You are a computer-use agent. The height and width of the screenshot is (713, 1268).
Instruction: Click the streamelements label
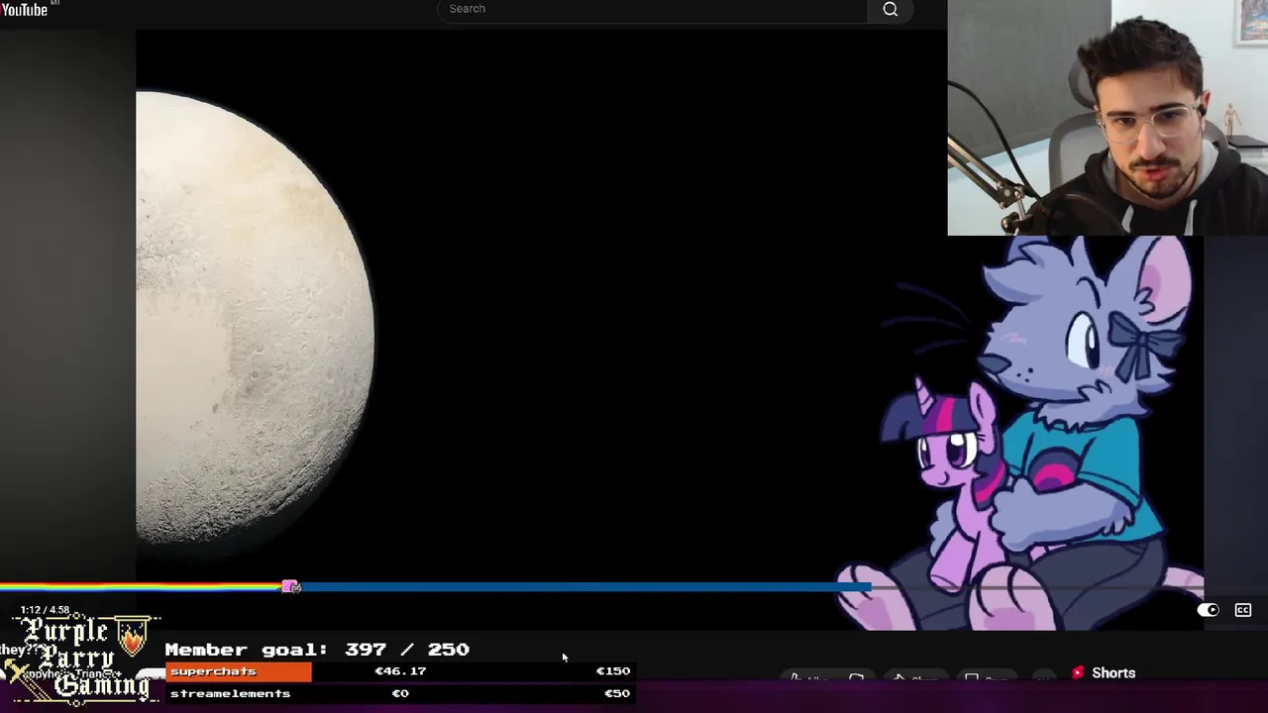(x=230, y=693)
